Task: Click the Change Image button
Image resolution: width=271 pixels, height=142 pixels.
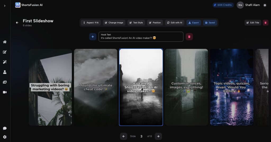Action: coord(114,23)
